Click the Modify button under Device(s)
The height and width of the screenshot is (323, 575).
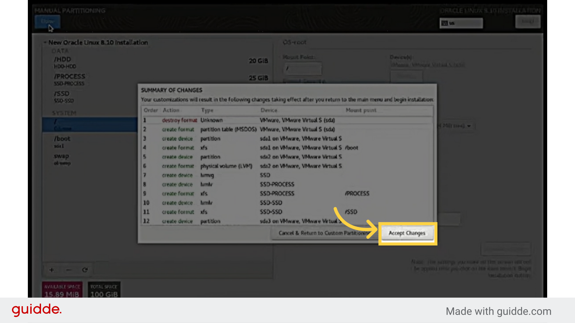click(x=406, y=76)
